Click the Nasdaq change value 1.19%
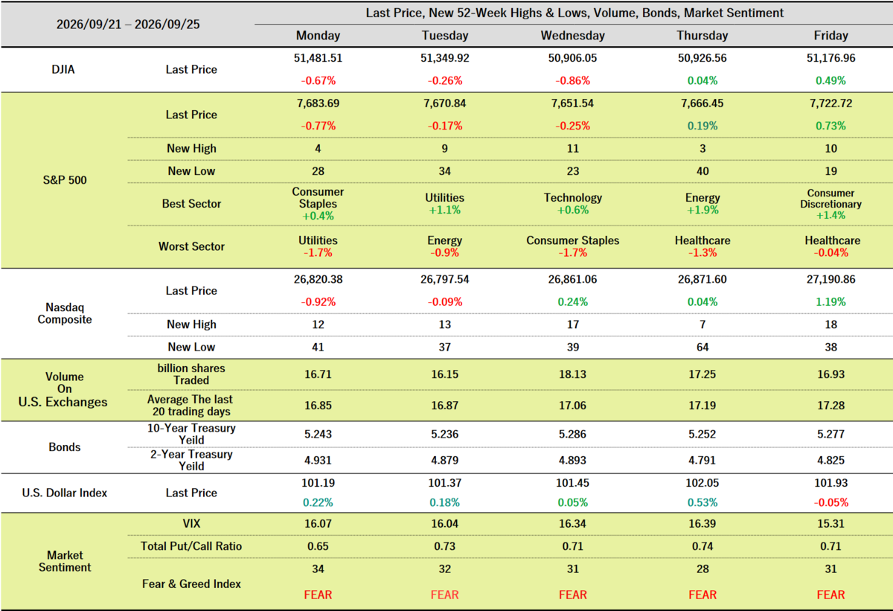The height and width of the screenshot is (611, 893). point(831,302)
